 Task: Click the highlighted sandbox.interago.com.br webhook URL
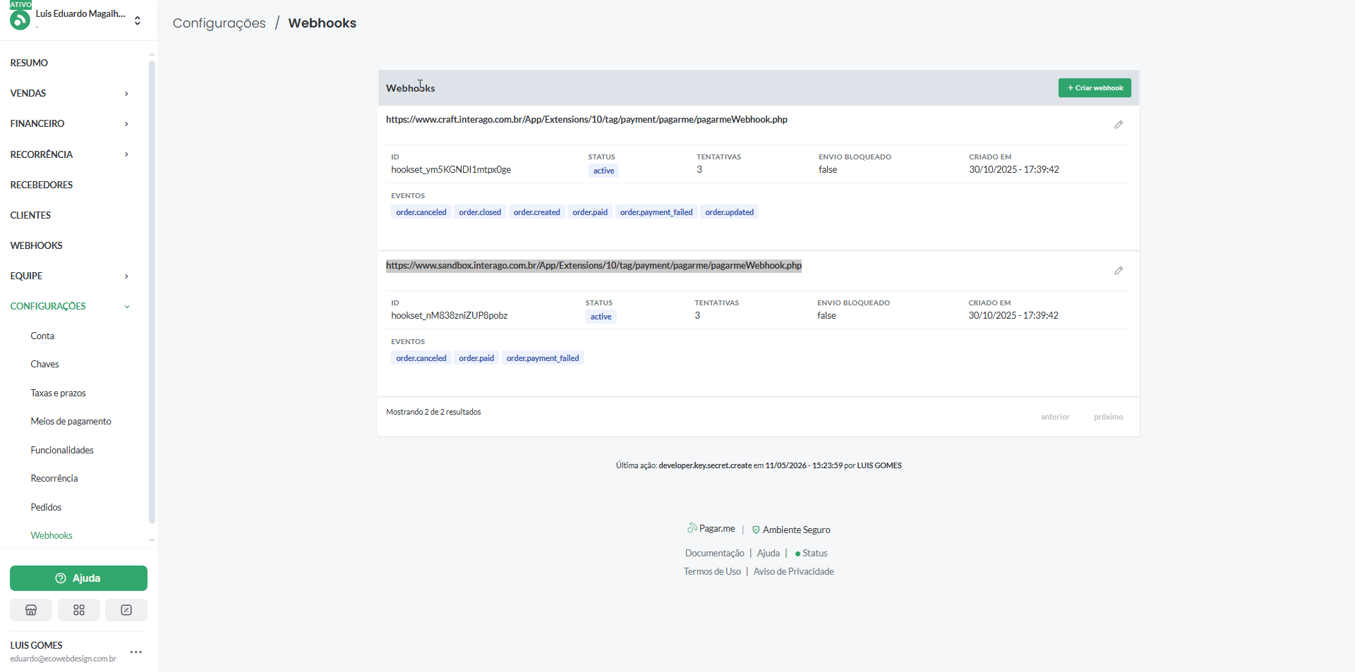594,265
